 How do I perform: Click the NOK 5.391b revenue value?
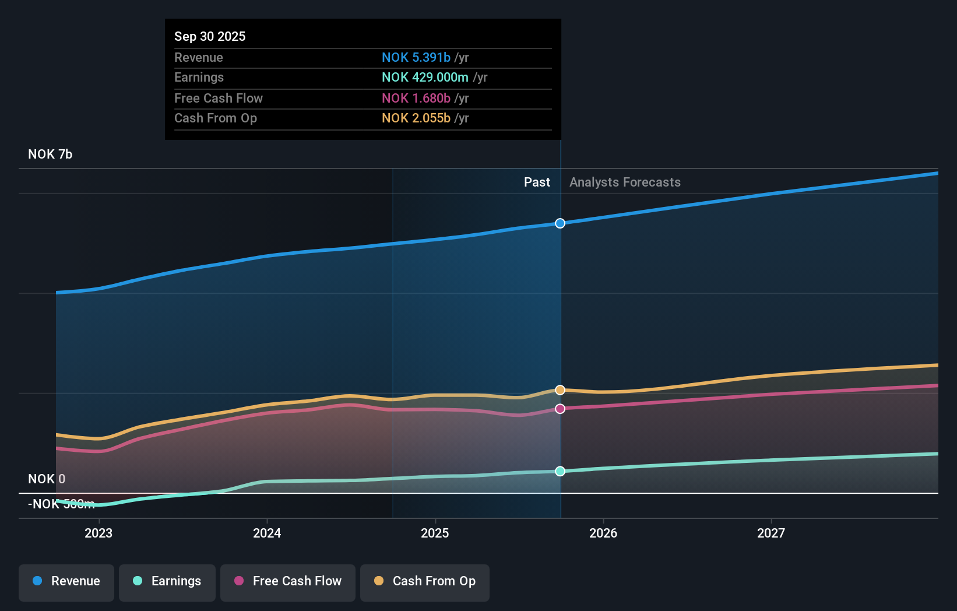pyautogui.click(x=416, y=58)
